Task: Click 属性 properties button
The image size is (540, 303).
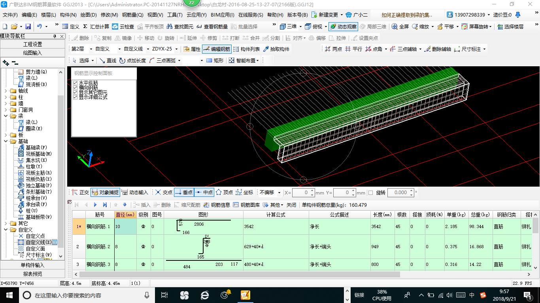Action: [x=192, y=49]
